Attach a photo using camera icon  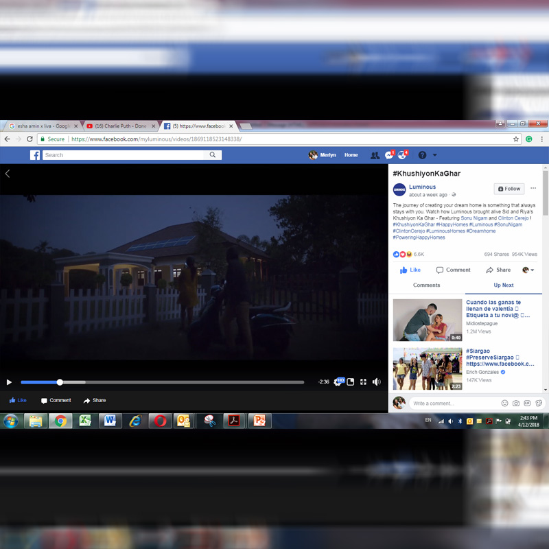point(516,404)
